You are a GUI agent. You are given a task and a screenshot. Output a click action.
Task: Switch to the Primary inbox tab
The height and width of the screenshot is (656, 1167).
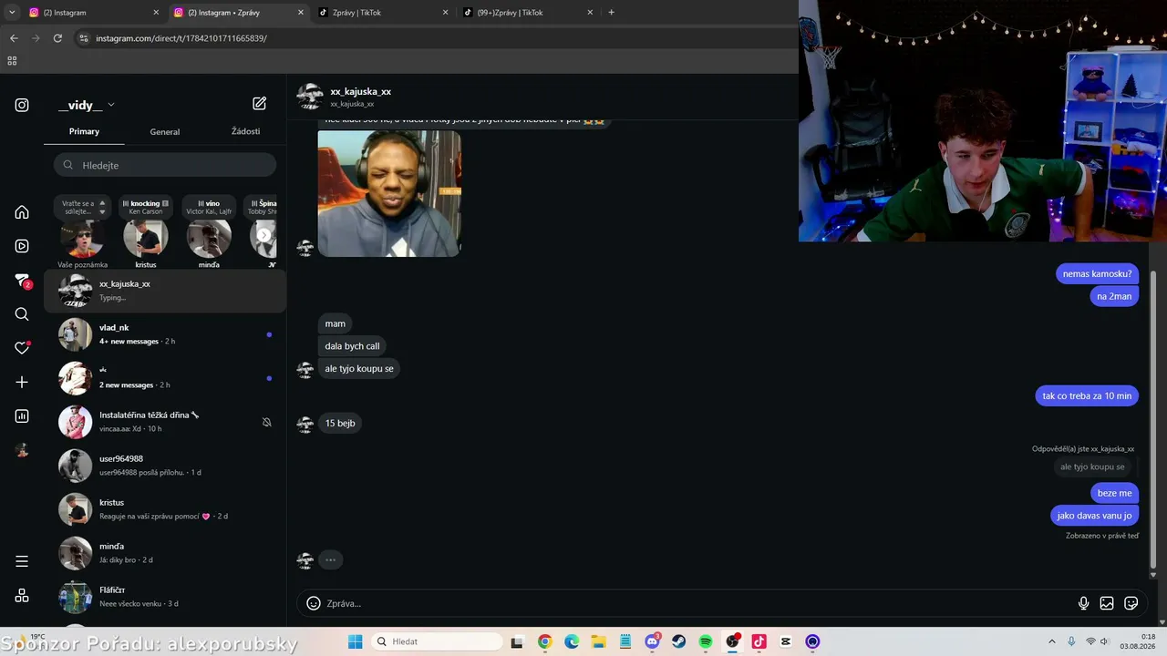[84, 131]
